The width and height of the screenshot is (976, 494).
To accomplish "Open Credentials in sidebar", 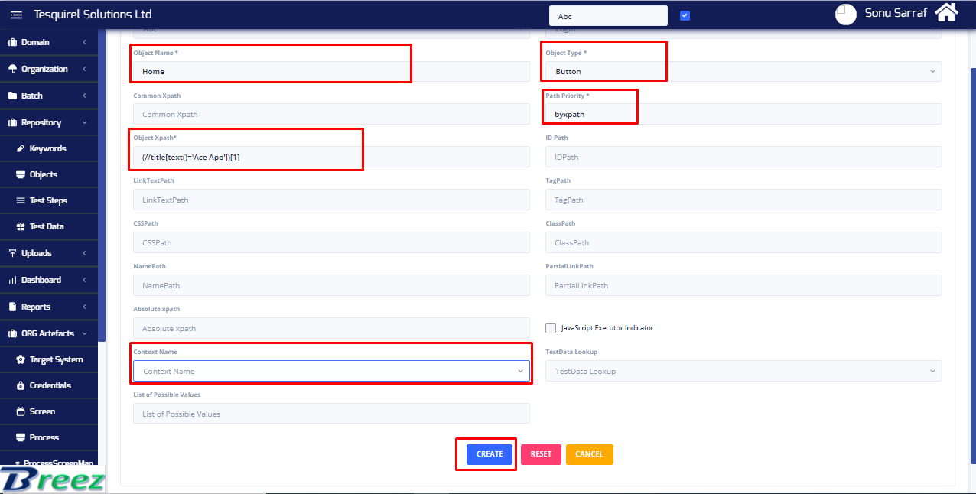I will (50, 385).
